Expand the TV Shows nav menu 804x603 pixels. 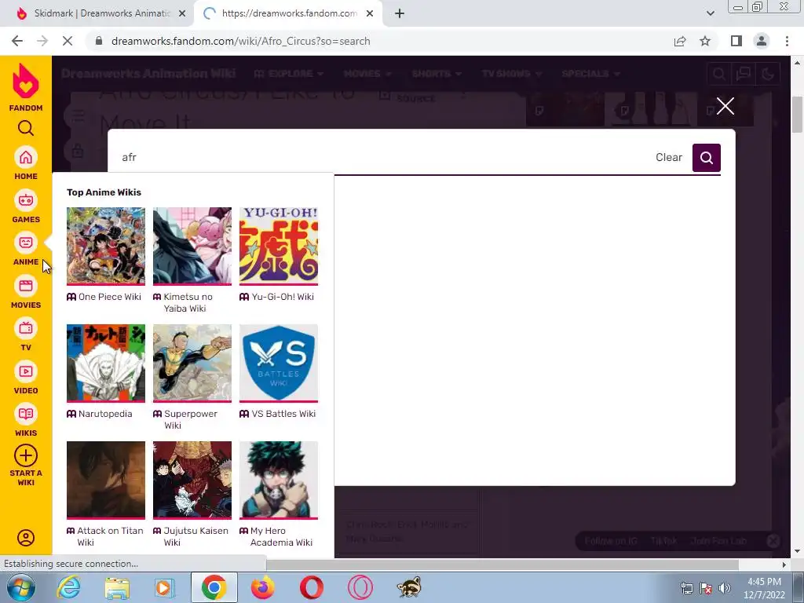coord(512,73)
